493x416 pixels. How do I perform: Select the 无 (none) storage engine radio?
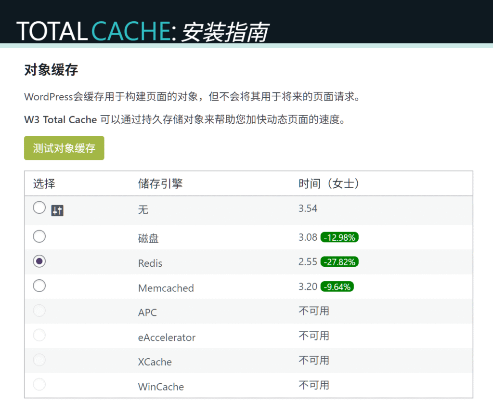(39, 208)
